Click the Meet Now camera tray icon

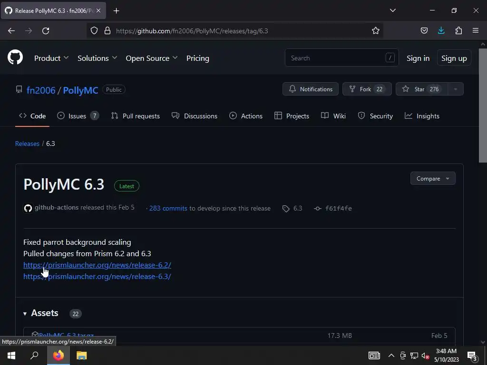click(403, 355)
